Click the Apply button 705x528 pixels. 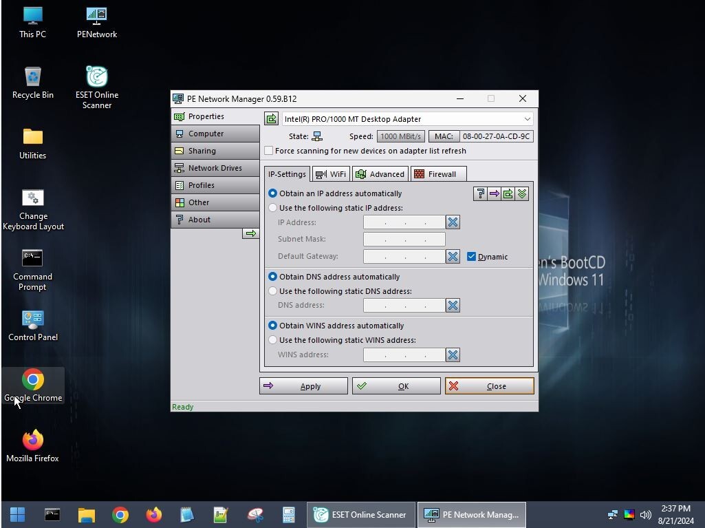click(x=303, y=386)
